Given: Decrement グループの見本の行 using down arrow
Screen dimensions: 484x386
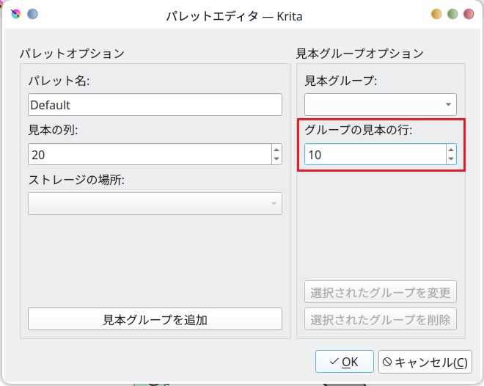Looking at the screenshot, I should (x=451, y=159).
